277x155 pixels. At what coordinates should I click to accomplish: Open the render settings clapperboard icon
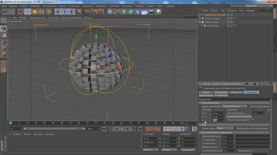(101, 12)
